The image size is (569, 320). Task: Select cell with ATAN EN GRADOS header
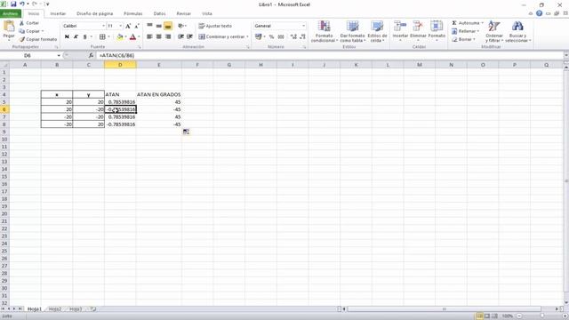[x=158, y=94]
